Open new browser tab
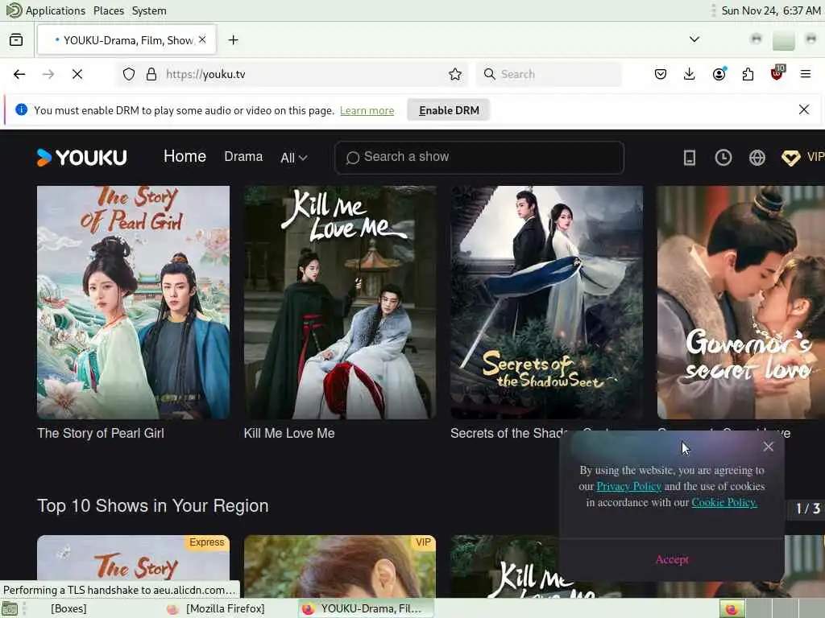 [233, 40]
